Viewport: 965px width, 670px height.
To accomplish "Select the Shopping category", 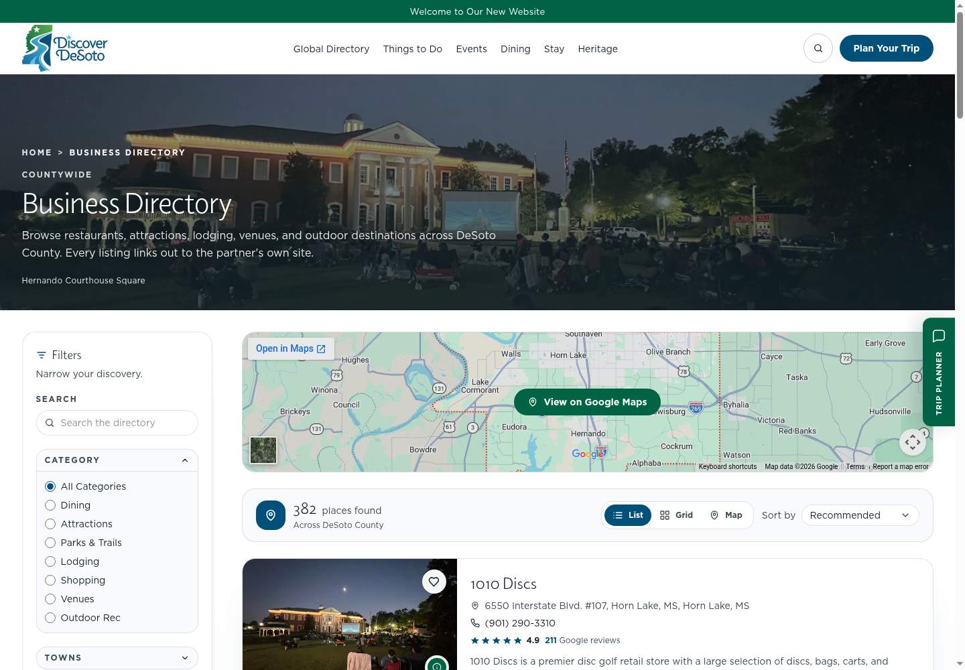I will [x=50, y=580].
